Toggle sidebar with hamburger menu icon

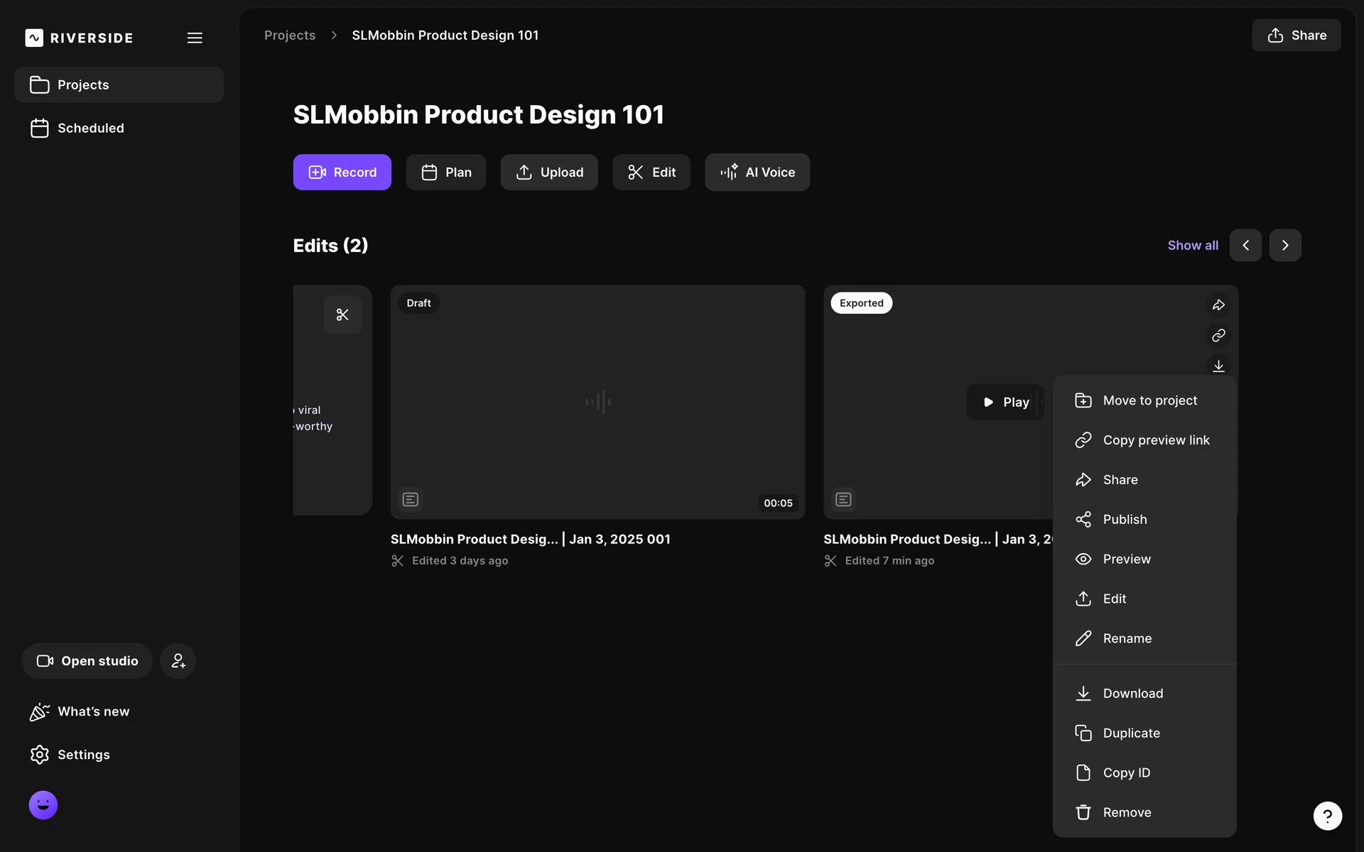pos(195,38)
